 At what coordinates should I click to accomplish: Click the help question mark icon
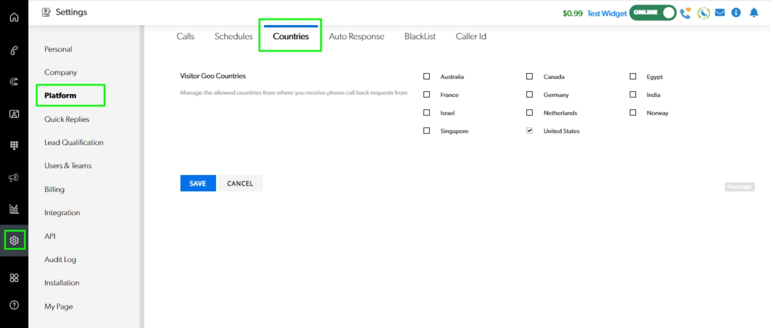point(14,305)
